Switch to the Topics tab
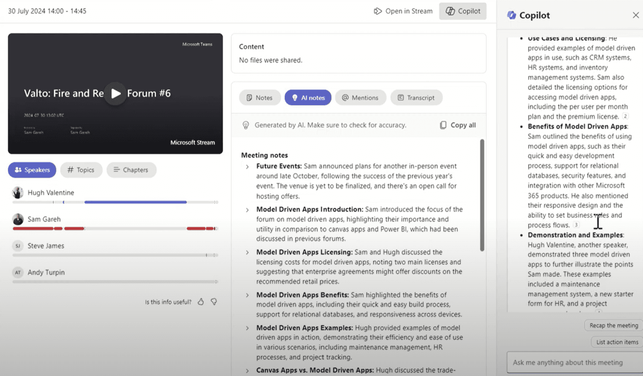This screenshot has width=643, height=376. pos(81,170)
